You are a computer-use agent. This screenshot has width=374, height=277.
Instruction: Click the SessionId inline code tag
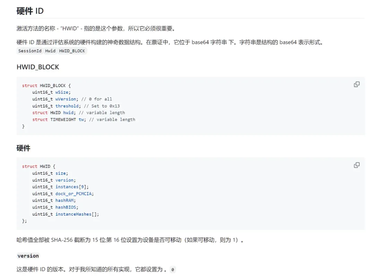[30, 51]
